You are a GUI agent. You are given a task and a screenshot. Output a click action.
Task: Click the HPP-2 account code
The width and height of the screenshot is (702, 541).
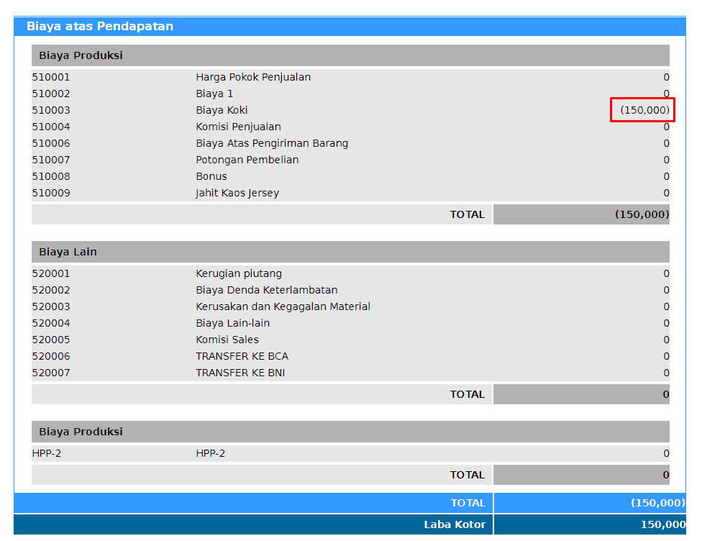tap(47, 453)
